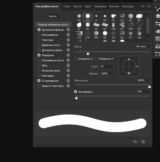Click the lock icon for Положение кисти
The width and height of the screenshot is (160, 162).
pyautogui.click(x=68, y=60)
